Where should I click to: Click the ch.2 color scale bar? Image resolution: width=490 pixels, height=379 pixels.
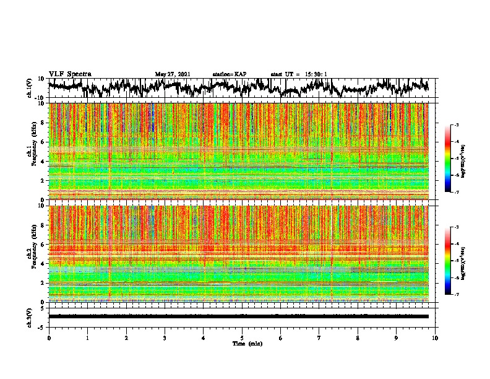447,261
